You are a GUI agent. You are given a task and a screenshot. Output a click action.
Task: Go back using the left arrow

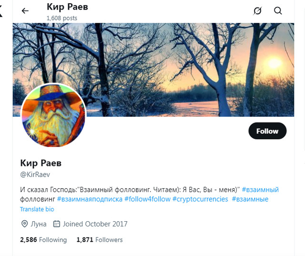25,10
